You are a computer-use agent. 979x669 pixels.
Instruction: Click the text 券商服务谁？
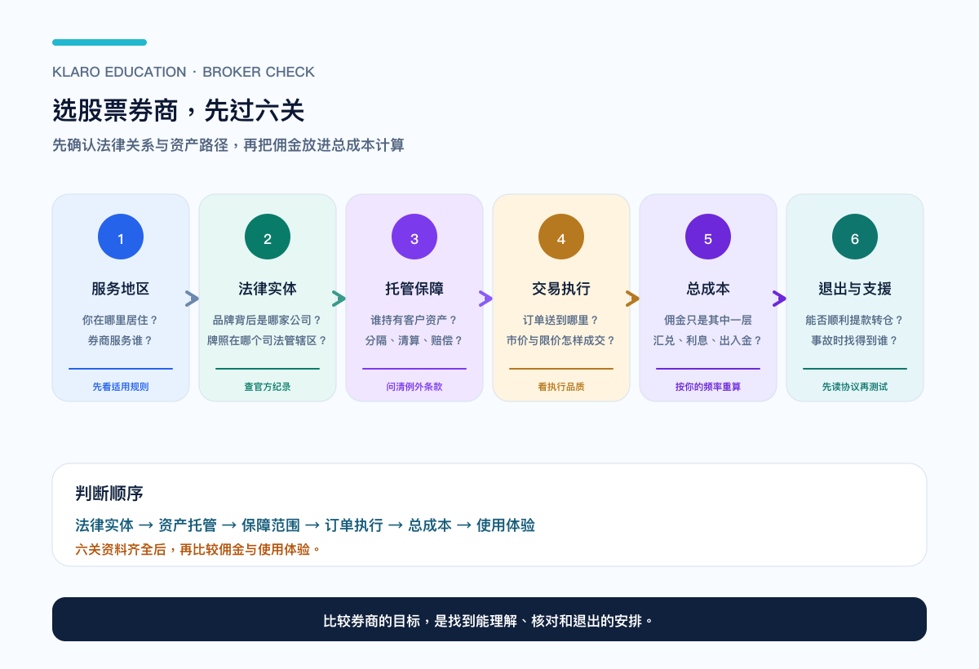(x=121, y=340)
